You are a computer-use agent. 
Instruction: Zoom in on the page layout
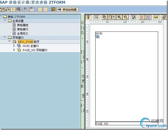[119, 17]
